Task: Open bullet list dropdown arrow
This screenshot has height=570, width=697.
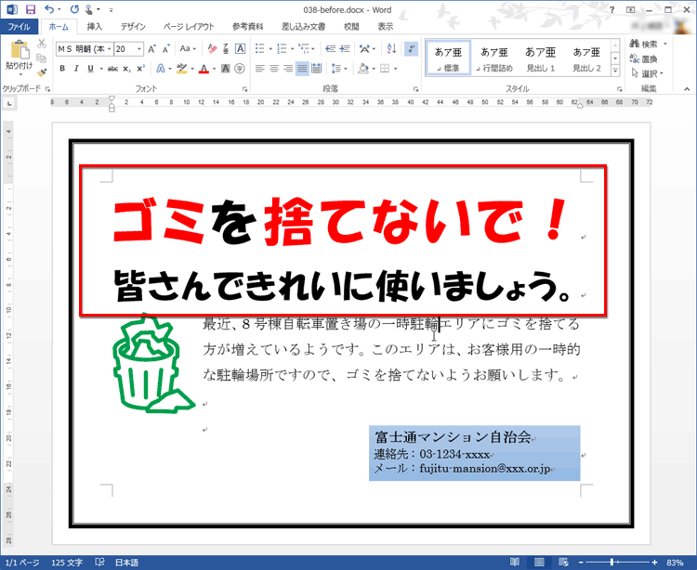Action: (x=270, y=49)
